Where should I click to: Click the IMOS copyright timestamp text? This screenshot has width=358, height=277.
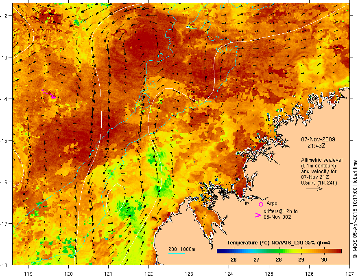click(x=355, y=209)
